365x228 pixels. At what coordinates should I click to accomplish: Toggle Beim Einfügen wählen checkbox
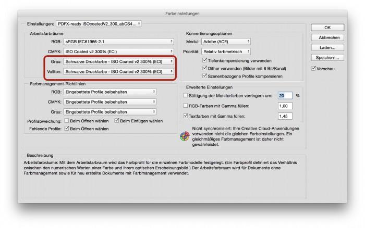(x=117, y=121)
